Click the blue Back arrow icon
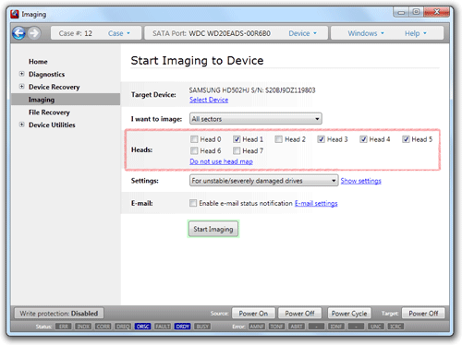This screenshot has width=462, height=345. (18, 33)
